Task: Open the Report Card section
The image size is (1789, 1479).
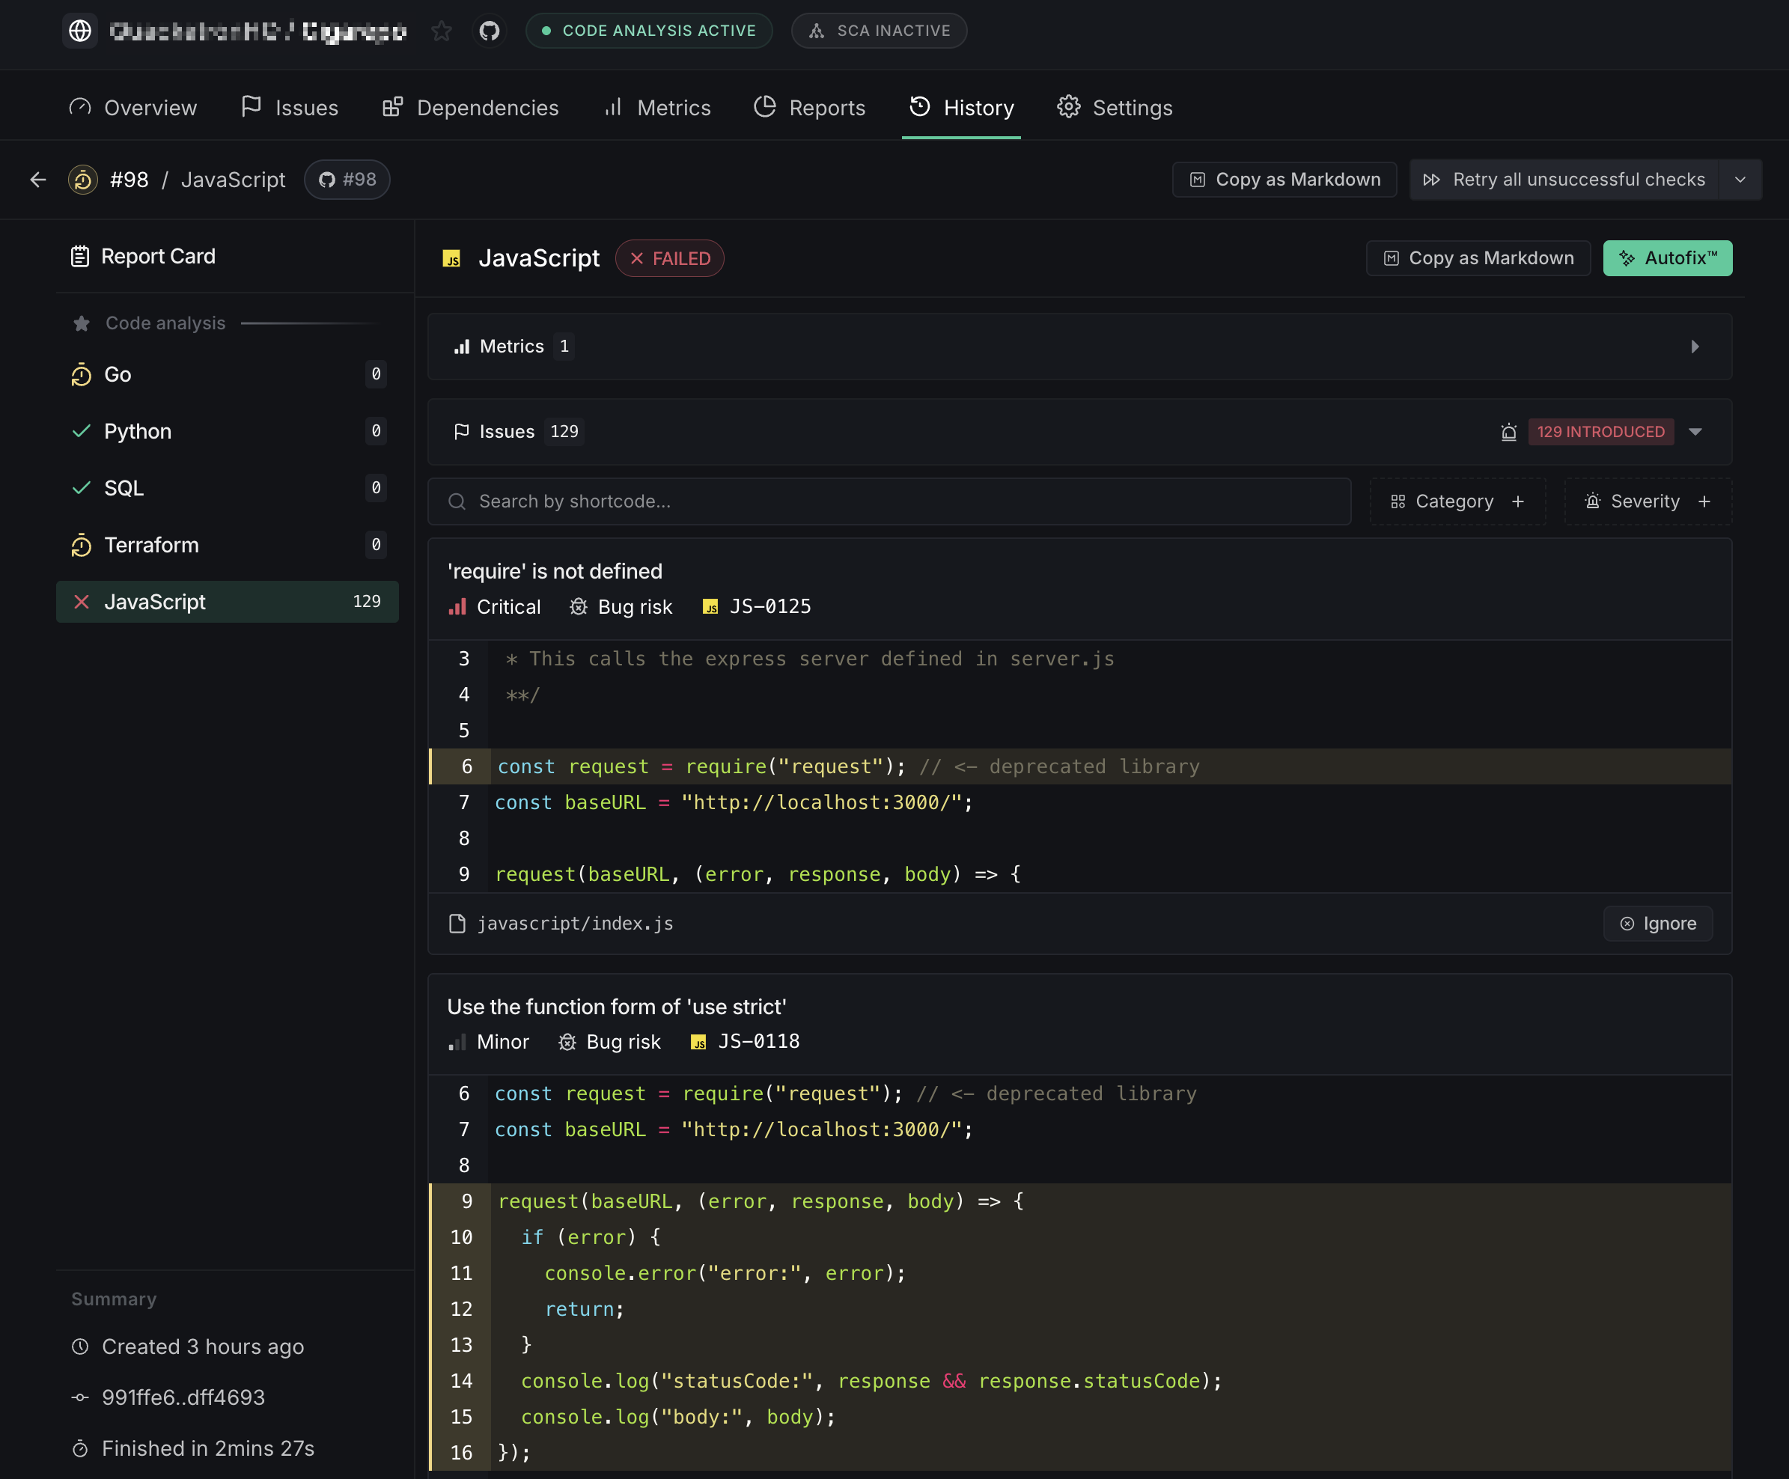Action: (x=158, y=257)
